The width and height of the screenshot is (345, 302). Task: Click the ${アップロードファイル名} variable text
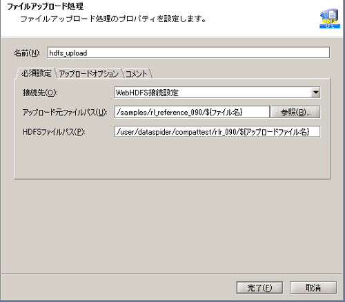[x=275, y=132]
